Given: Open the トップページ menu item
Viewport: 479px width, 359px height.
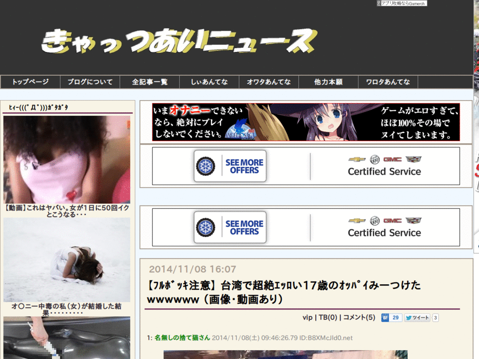Looking at the screenshot, I should click(30, 82).
